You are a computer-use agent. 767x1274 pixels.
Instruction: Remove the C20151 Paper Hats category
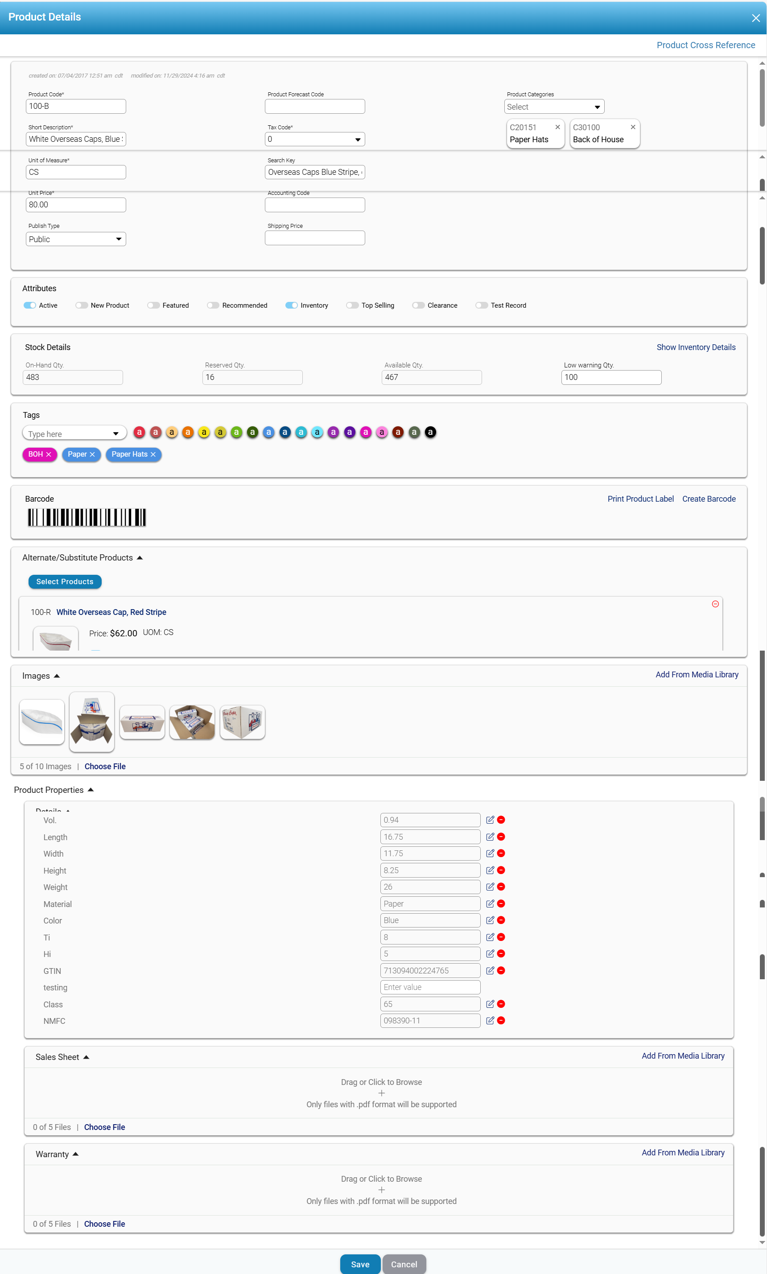[557, 127]
